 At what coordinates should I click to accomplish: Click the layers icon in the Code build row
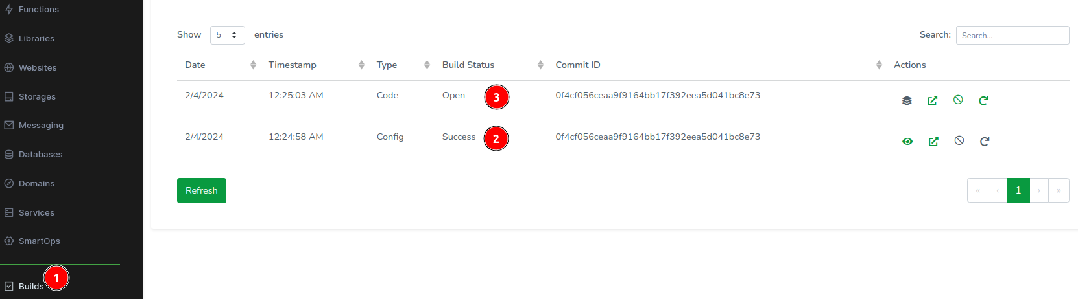click(x=907, y=100)
